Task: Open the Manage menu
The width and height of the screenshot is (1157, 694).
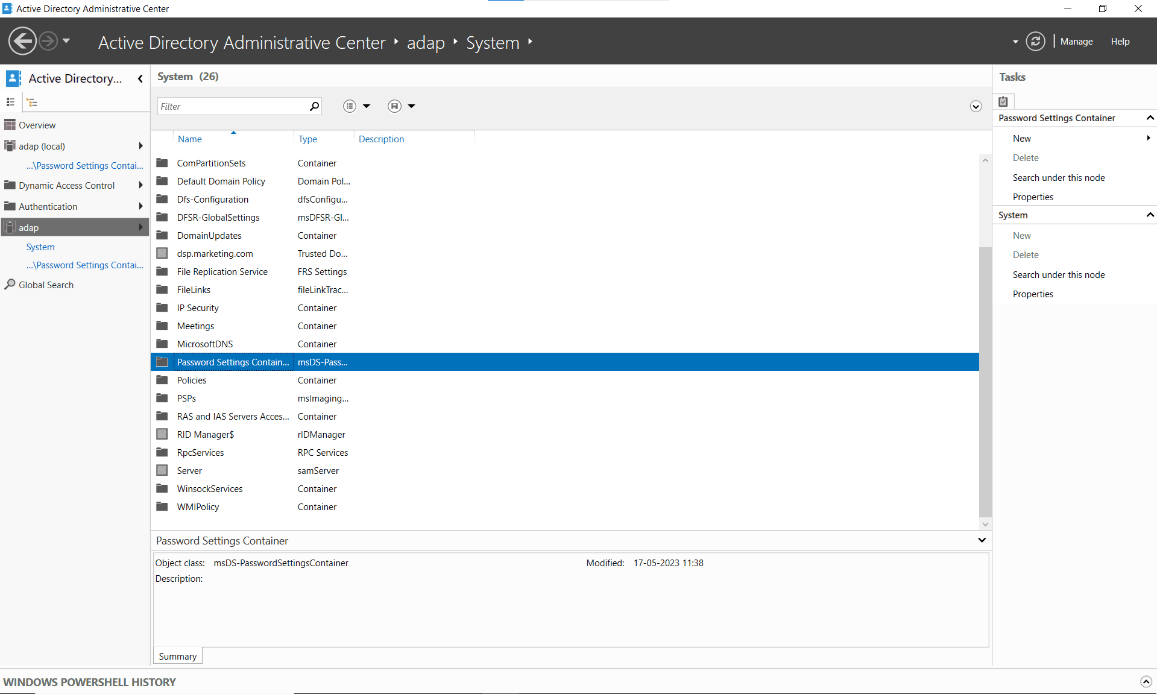Action: click(1076, 42)
